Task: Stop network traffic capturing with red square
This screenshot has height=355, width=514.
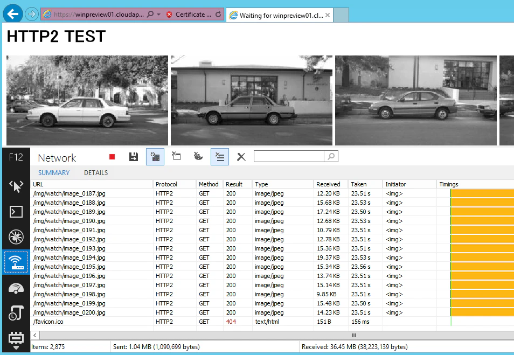Action: [112, 157]
